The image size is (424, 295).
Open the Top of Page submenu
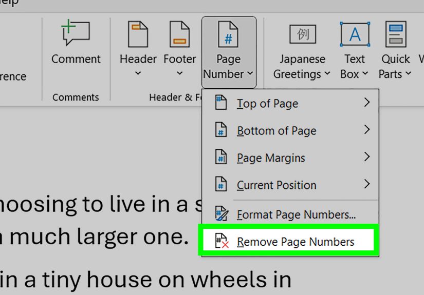click(x=290, y=103)
